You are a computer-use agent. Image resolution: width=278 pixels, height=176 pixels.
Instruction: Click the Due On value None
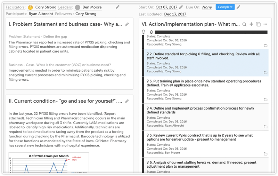pos(207,7)
